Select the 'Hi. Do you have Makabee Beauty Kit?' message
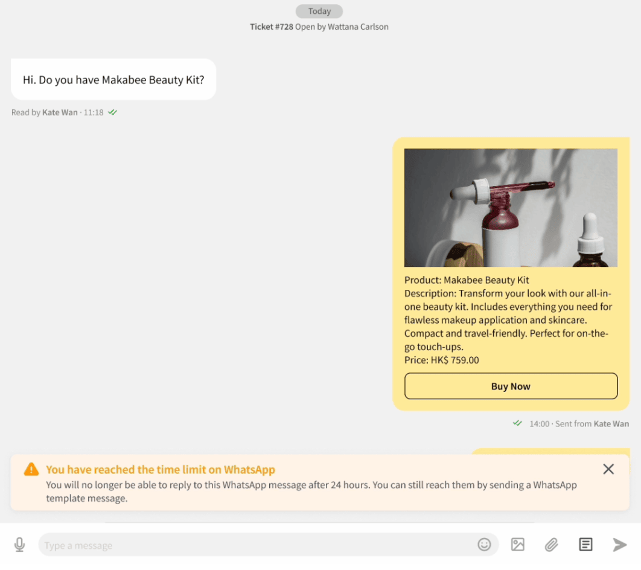The height and width of the screenshot is (570, 641). (x=113, y=79)
